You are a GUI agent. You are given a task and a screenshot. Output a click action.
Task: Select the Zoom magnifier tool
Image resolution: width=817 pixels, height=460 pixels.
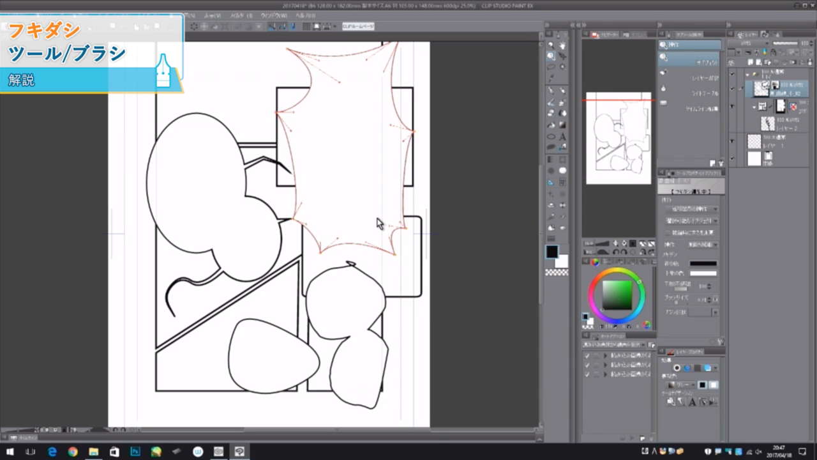(551, 45)
